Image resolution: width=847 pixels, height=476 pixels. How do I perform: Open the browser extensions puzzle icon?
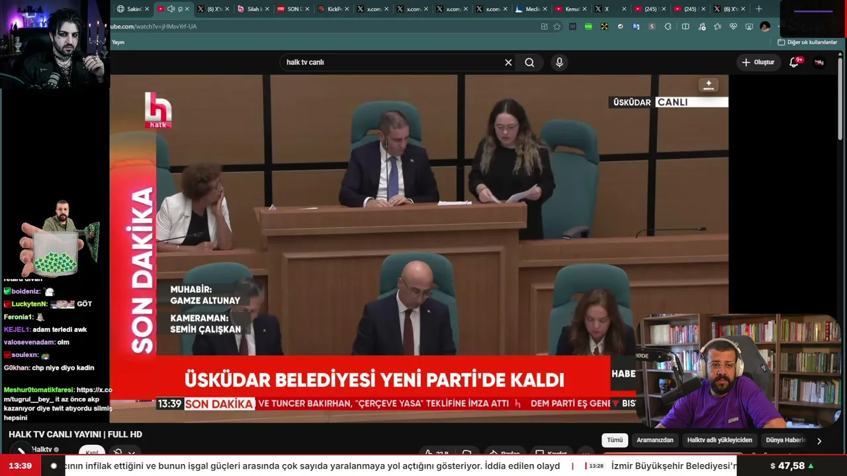coord(668,26)
